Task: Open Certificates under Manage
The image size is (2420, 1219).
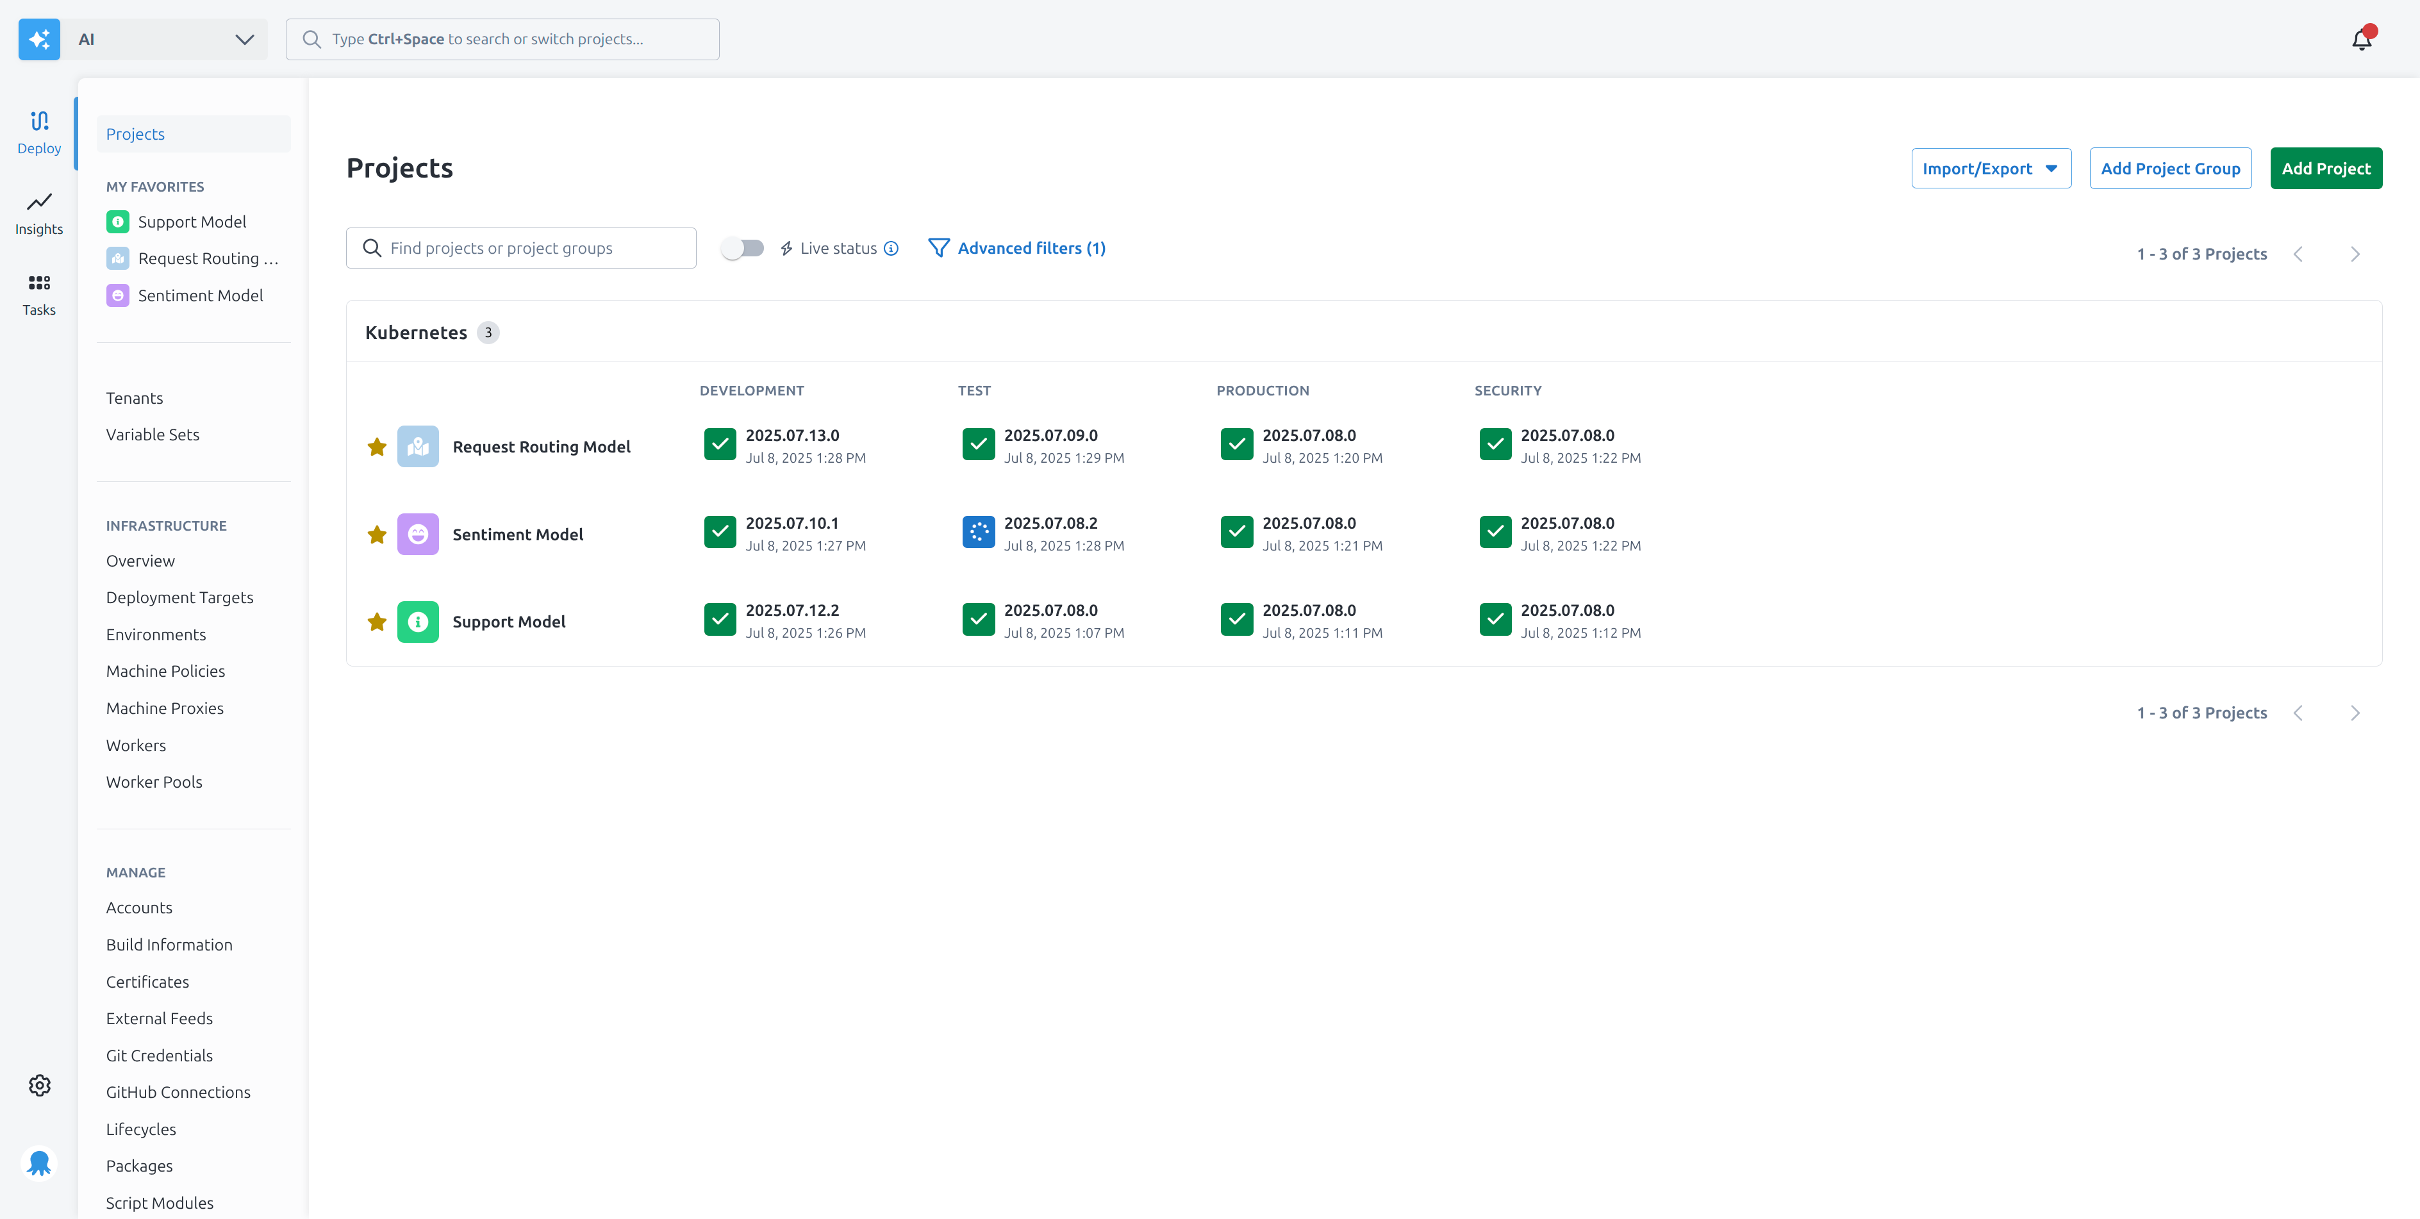Action: [x=147, y=983]
